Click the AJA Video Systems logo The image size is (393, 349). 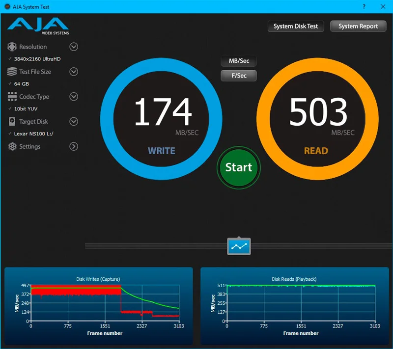point(38,27)
